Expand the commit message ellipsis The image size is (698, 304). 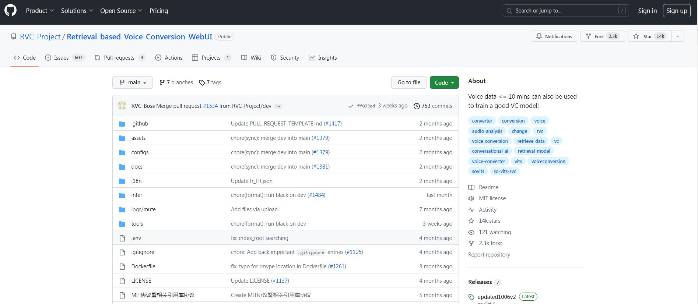[x=278, y=106]
